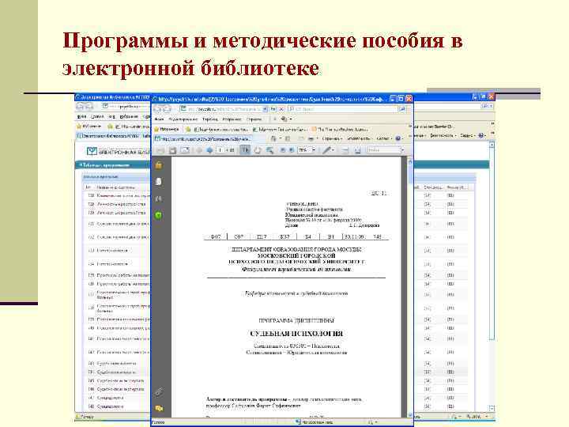Print the PDF from the Reader toolbar
Screen dimensions: 569x427
click(160, 150)
